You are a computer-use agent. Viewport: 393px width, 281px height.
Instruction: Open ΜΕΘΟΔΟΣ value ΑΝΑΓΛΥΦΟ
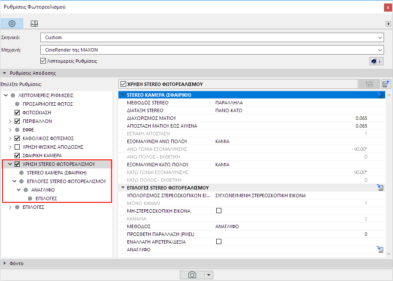[x=227, y=226]
